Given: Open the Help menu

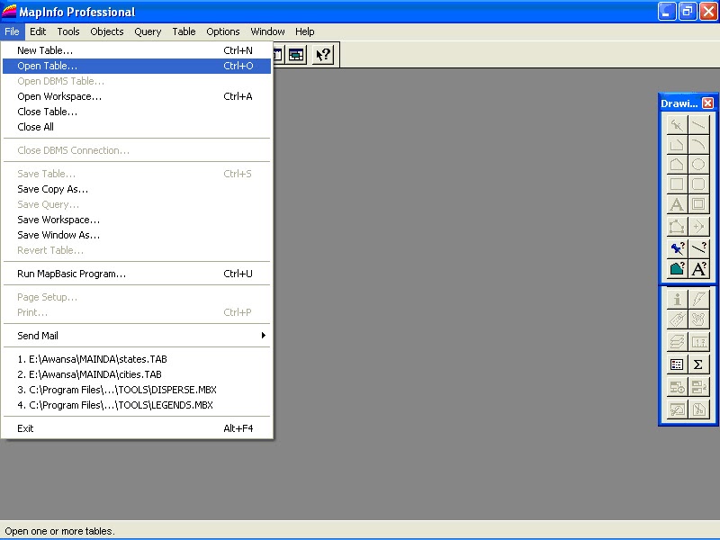Looking at the screenshot, I should click(304, 31).
